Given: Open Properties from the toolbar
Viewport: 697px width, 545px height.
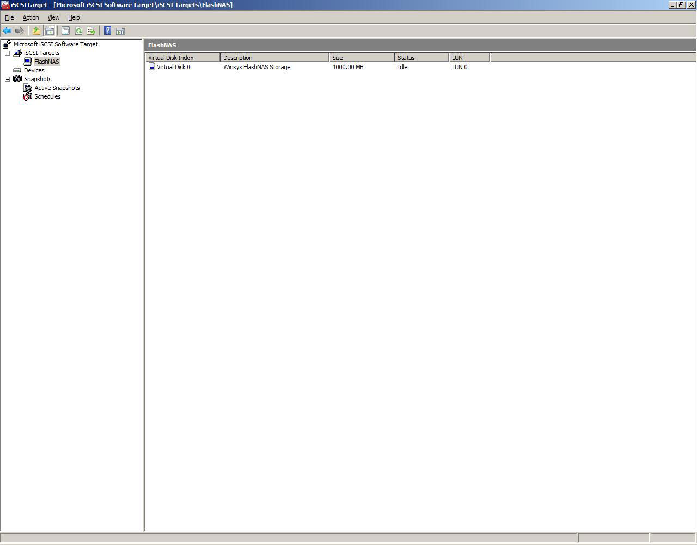Looking at the screenshot, I should click(65, 31).
